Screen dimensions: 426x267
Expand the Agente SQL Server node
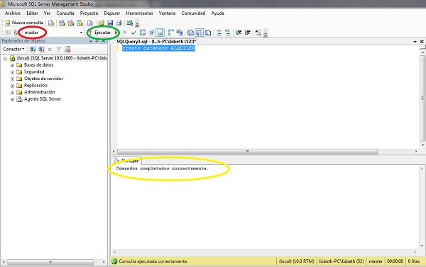(12, 99)
